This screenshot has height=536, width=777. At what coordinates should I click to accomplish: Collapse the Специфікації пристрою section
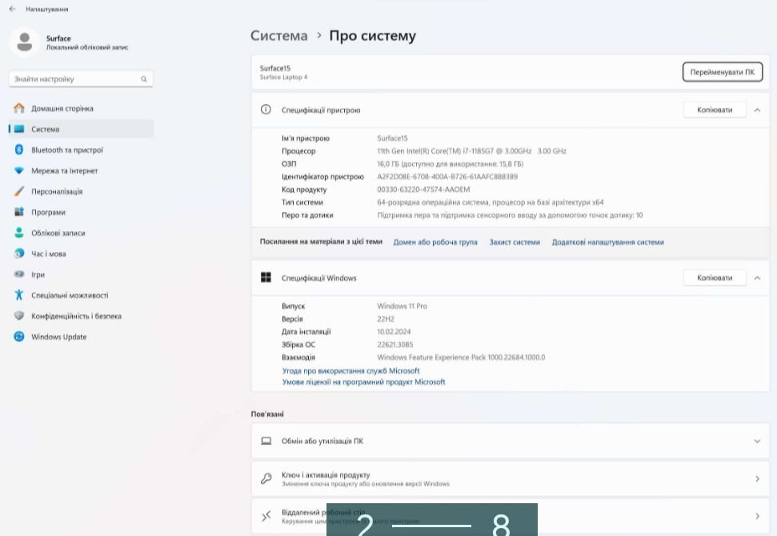coord(757,110)
